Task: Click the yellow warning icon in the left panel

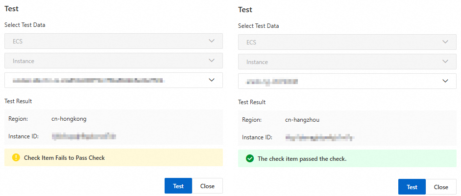Action: point(15,158)
